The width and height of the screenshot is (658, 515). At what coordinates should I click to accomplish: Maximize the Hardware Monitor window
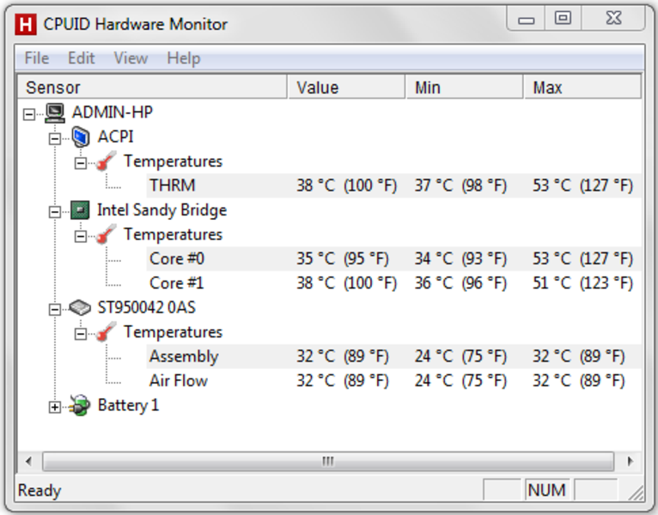click(x=563, y=18)
